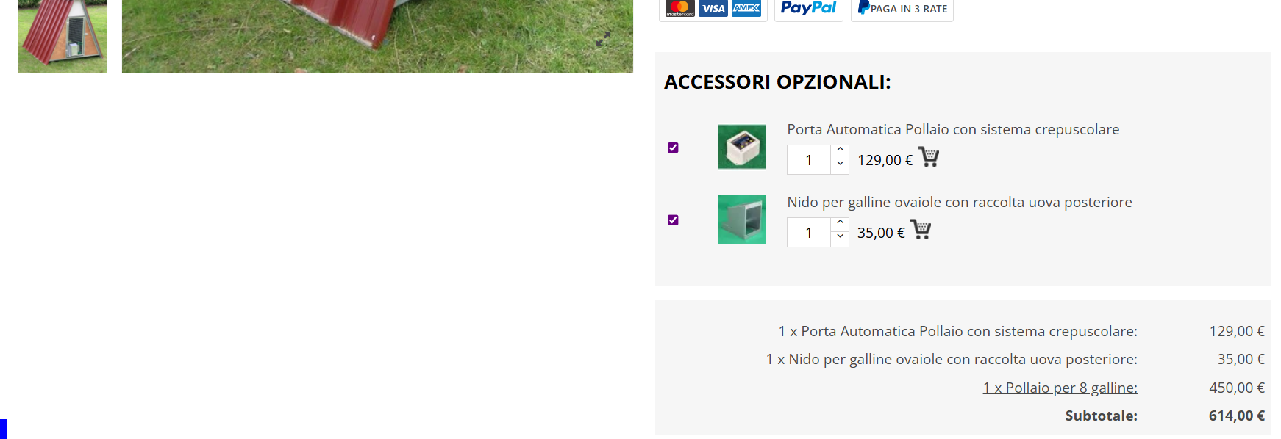Click the PayPal Paga in 3 rate badge
This screenshot has height=439, width=1281.
click(x=902, y=9)
